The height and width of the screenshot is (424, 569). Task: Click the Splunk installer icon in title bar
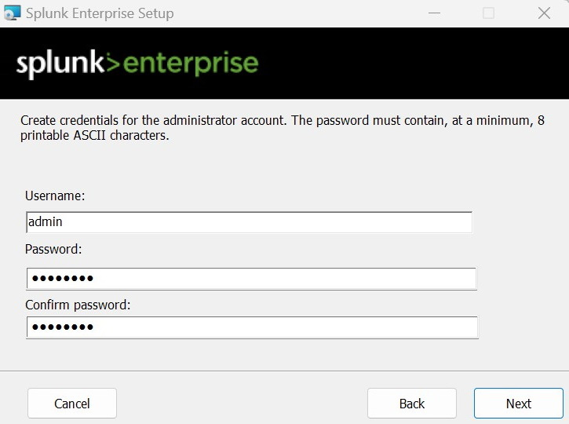pyautogui.click(x=12, y=13)
